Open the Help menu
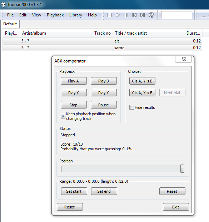 tap(92, 15)
